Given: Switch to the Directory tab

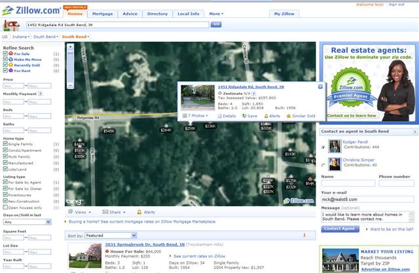Looking at the screenshot, I should coord(157,14).
